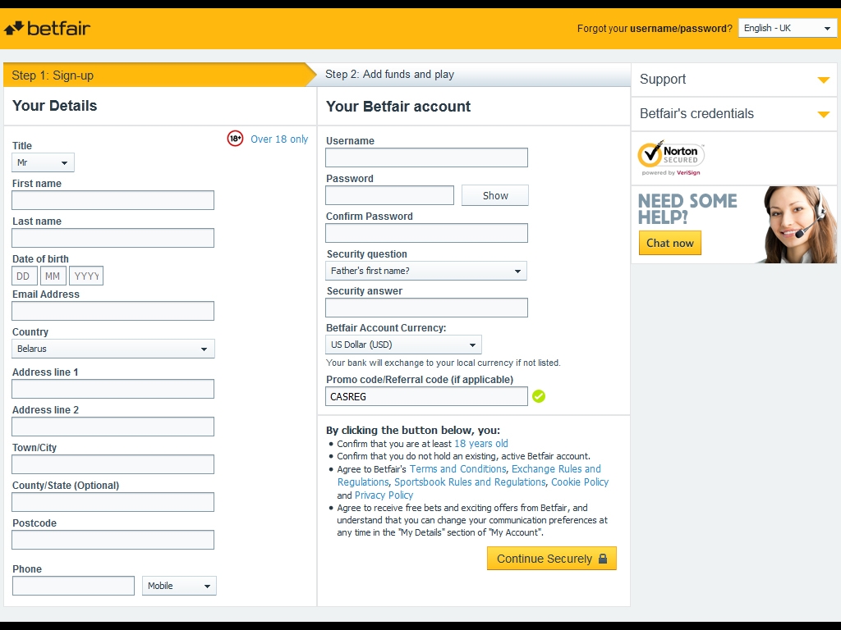Viewport: 841px width, 630px height.
Task: Open the Country dropdown showing Belarus
Action: [x=113, y=349]
